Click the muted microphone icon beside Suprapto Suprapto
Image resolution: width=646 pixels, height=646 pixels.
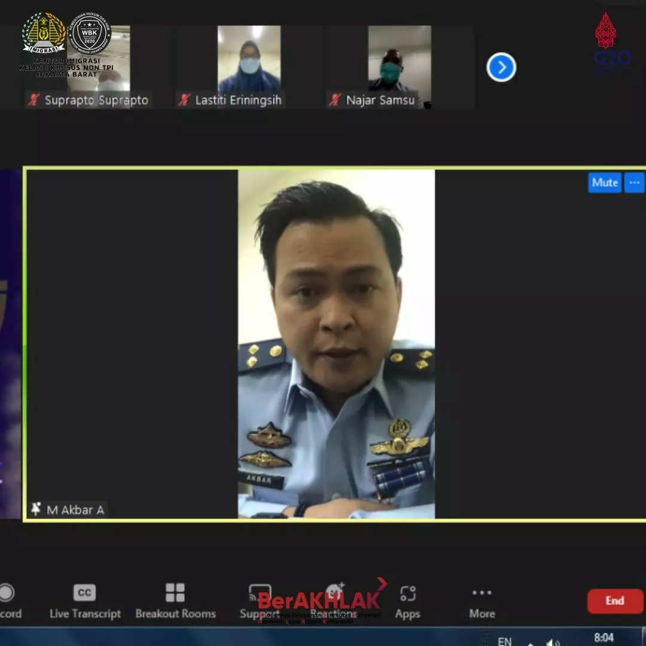(33, 100)
